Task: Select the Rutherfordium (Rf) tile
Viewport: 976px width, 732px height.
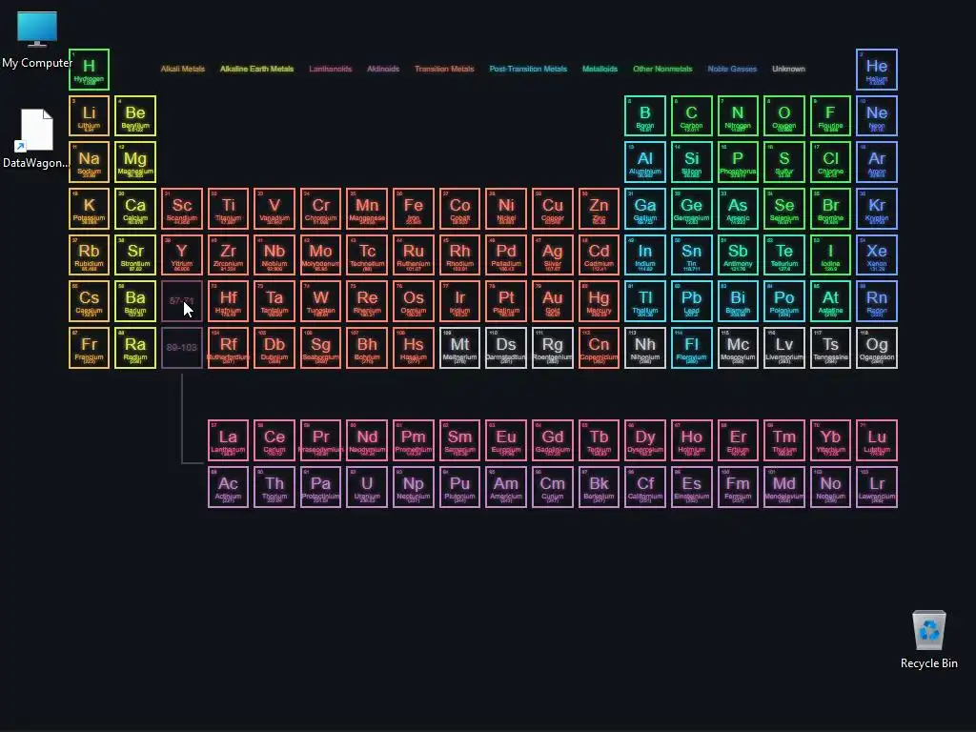Action: [228, 348]
